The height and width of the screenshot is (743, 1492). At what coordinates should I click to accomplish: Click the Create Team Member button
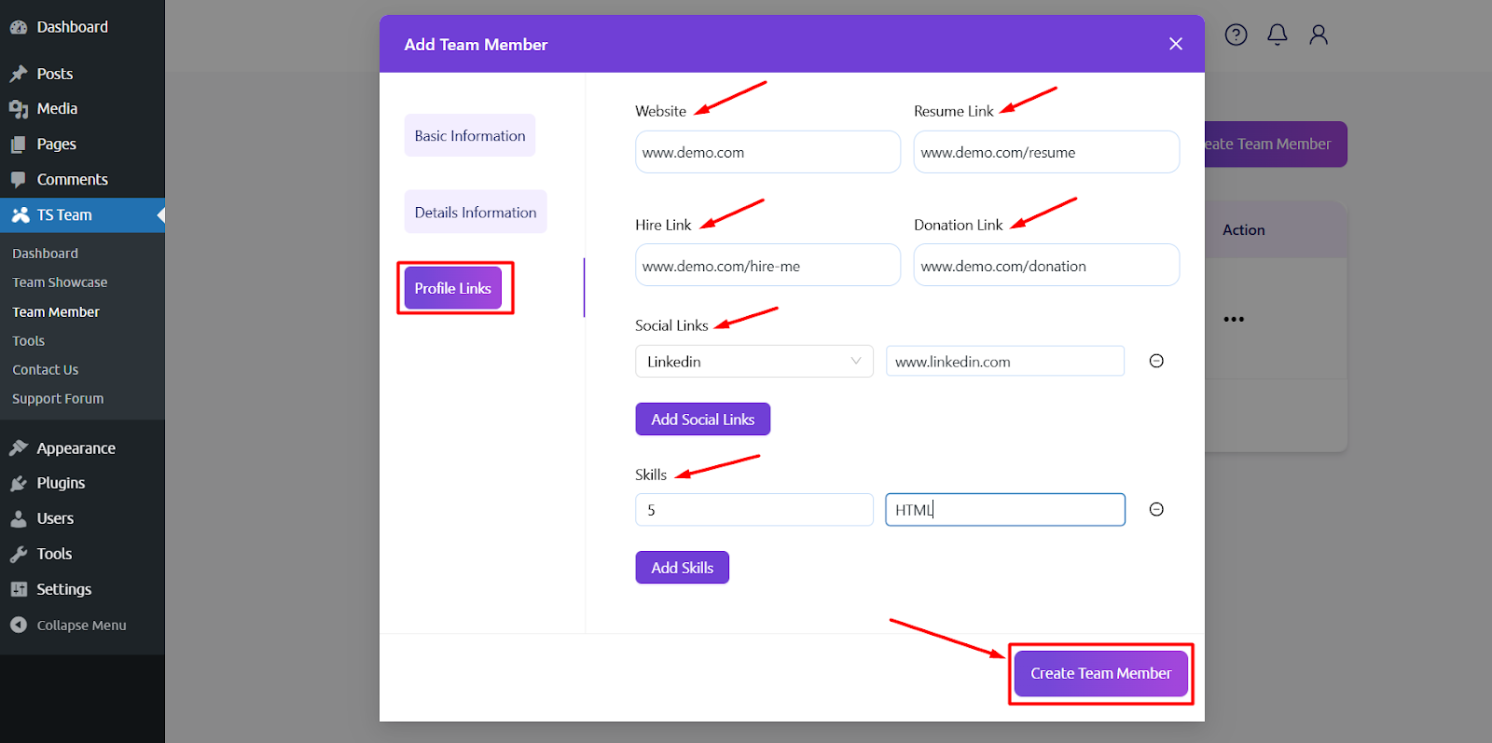(x=1101, y=673)
